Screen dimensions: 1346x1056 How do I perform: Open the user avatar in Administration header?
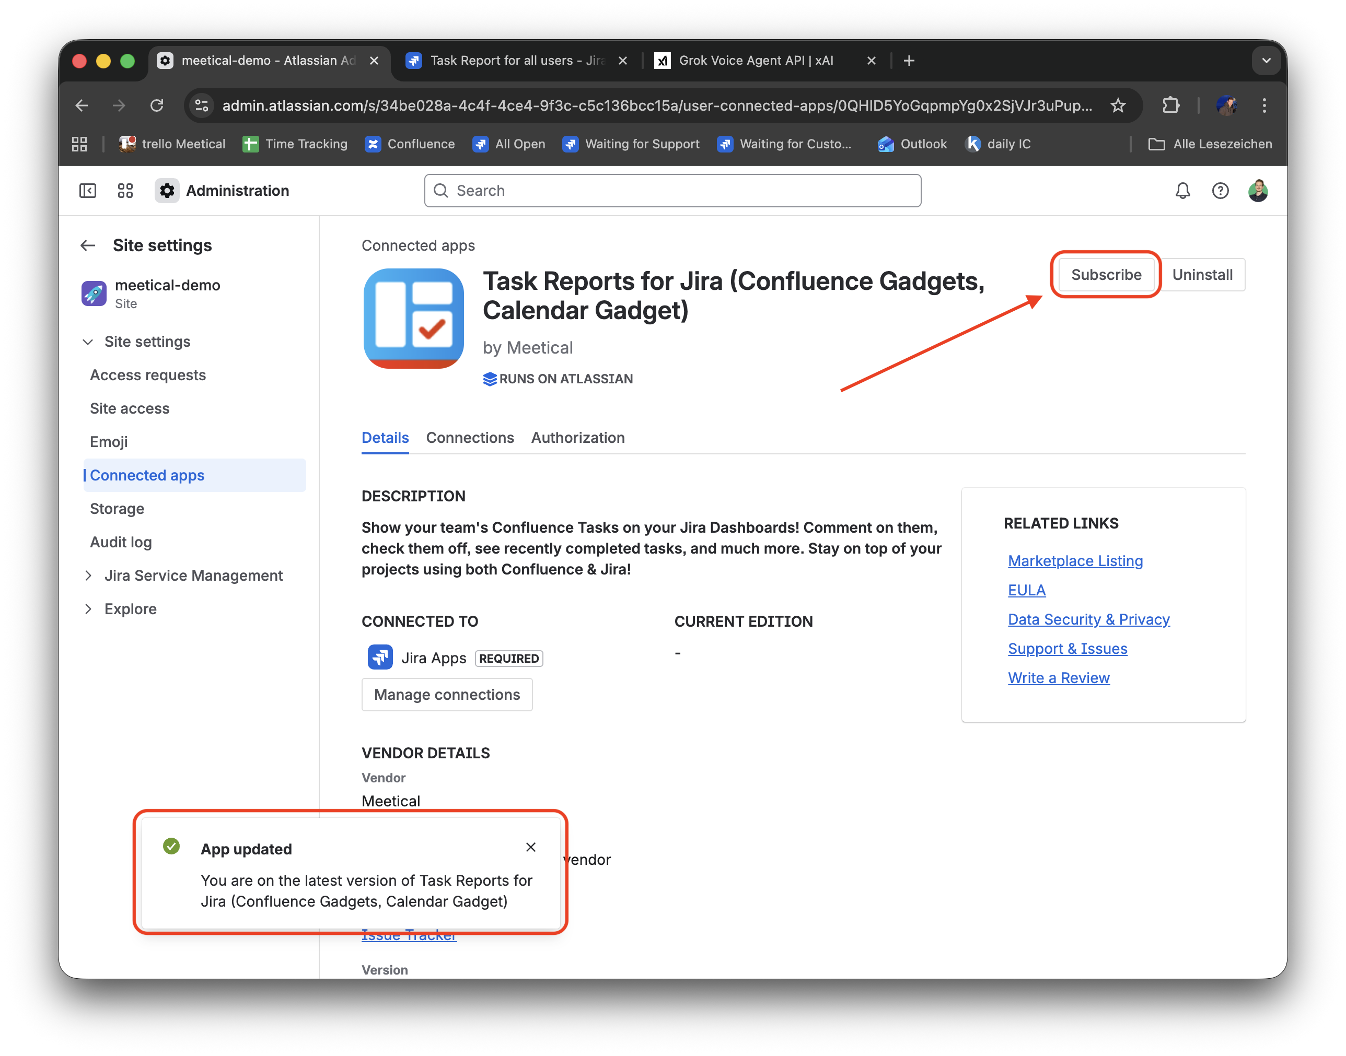click(x=1258, y=191)
